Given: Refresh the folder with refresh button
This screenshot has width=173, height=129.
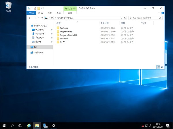Looking at the screenshot, I should coord(125,18).
